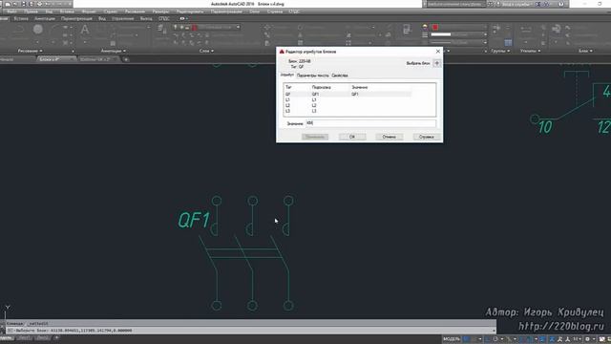The width and height of the screenshot is (611, 344).
Task: Expand the Утилиты panel
Action: point(531,51)
